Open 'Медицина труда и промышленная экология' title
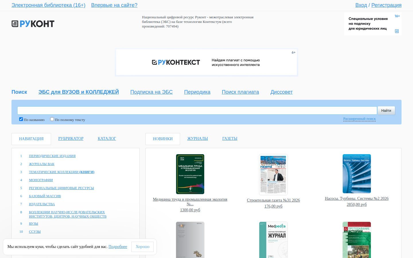The height and width of the screenshot is (258, 413). 190,202
